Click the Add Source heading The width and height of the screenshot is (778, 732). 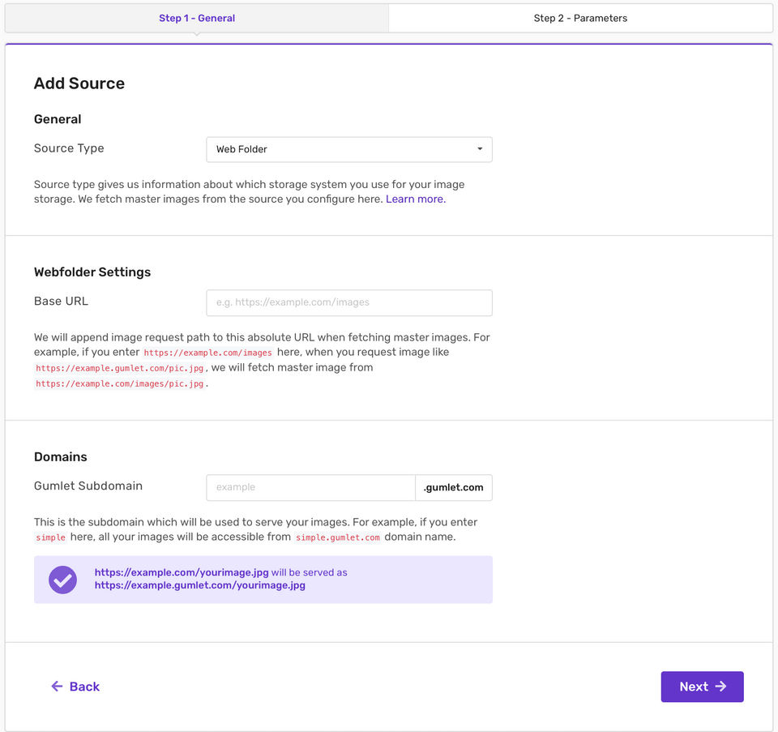[x=79, y=83]
